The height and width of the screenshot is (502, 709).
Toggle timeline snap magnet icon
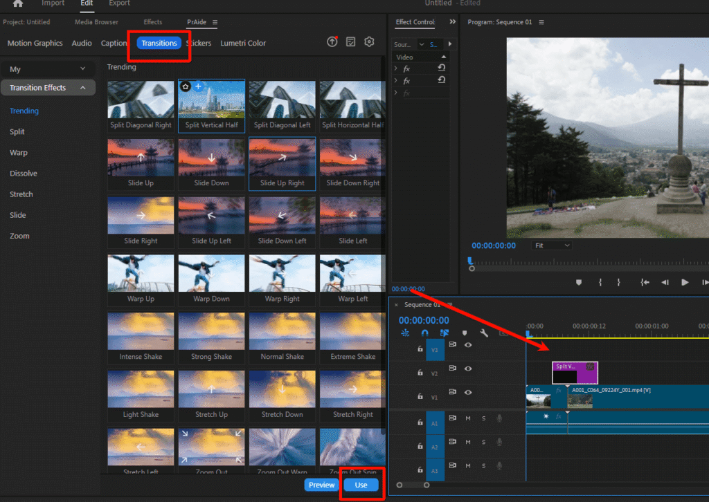pyautogui.click(x=424, y=333)
